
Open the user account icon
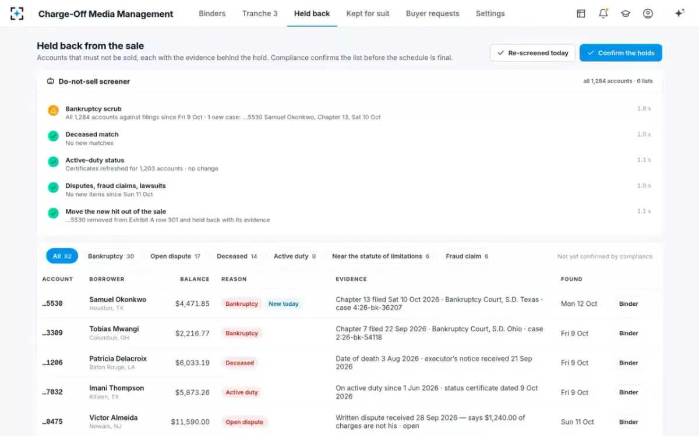[648, 13]
